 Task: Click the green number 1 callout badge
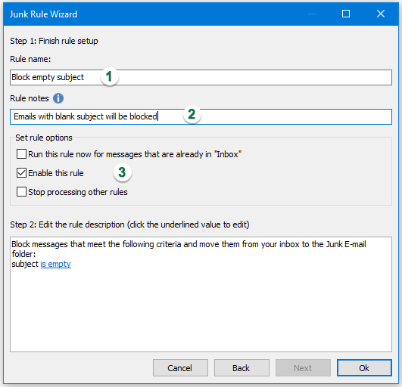[x=110, y=77]
